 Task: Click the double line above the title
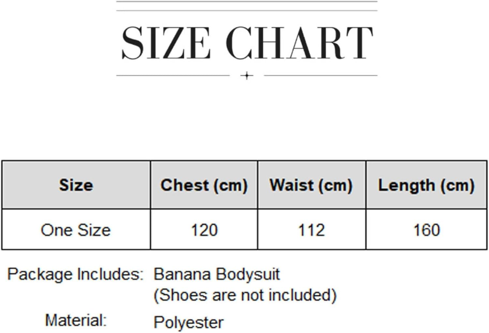pyautogui.click(x=247, y=6)
